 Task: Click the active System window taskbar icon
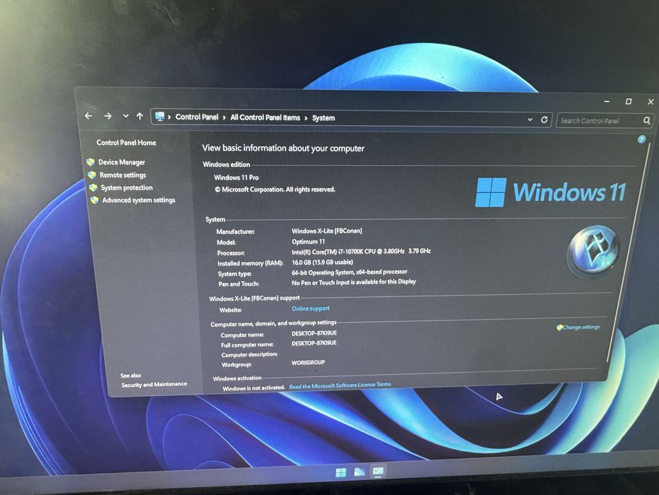[378, 472]
